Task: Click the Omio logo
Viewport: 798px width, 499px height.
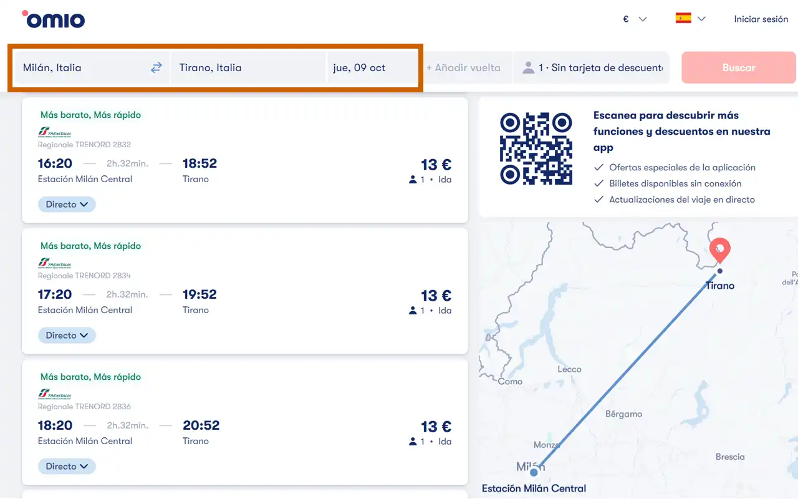Action: tap(54, 19)
